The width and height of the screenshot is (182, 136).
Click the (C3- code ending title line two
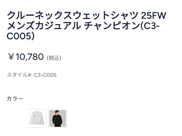pyautogui.click(x=150, y=26)
